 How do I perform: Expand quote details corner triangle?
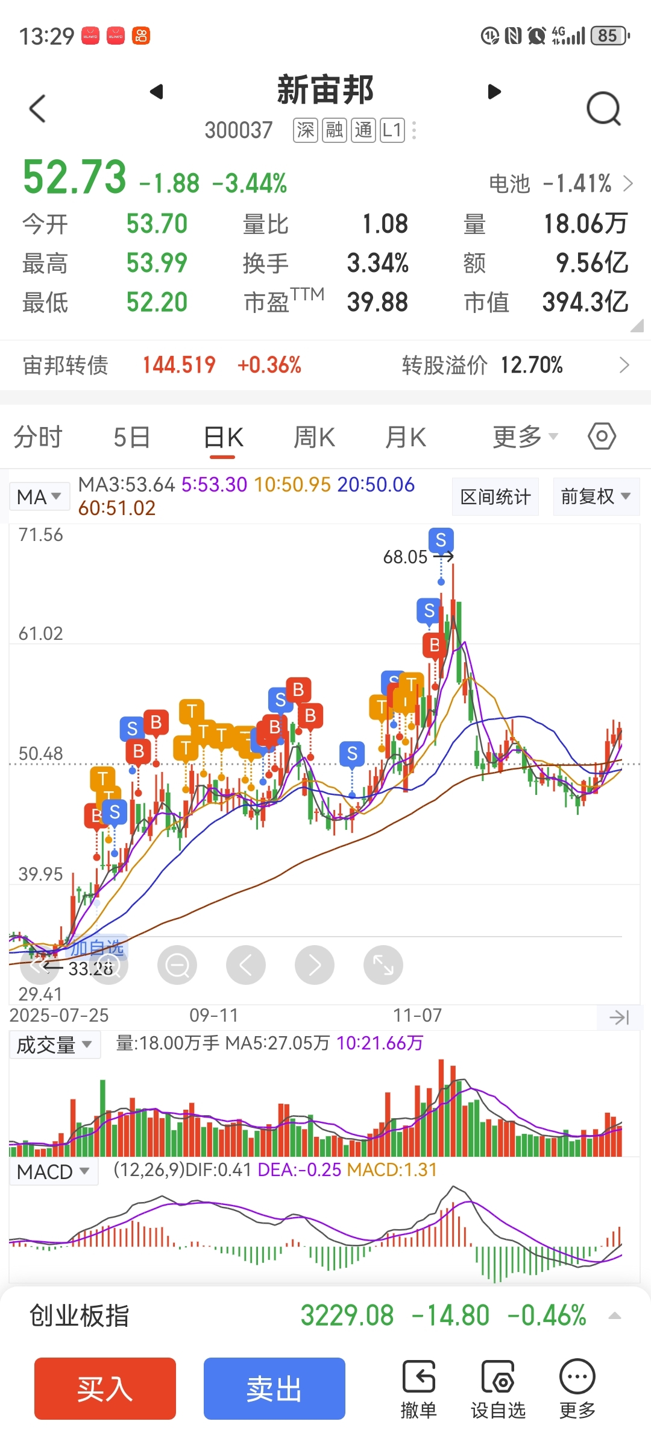pyautogui.click(x=637, y=326)
